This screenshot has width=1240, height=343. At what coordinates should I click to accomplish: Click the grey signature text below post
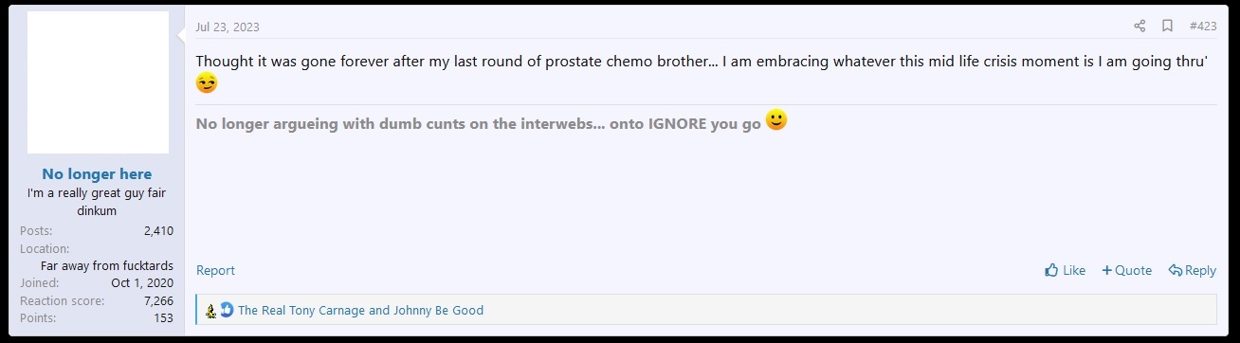[x=479, y=124]
